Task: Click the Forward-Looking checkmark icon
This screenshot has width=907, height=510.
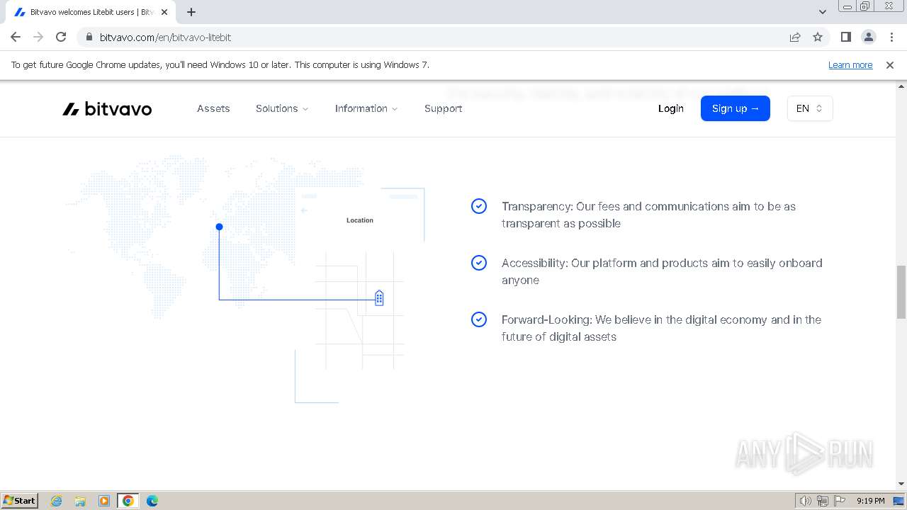Action: pyautogui.click(x=479, y=319)
